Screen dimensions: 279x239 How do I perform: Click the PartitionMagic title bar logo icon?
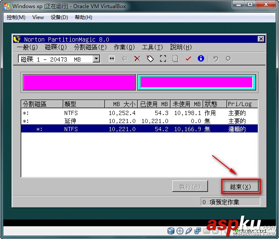point(17,39)
